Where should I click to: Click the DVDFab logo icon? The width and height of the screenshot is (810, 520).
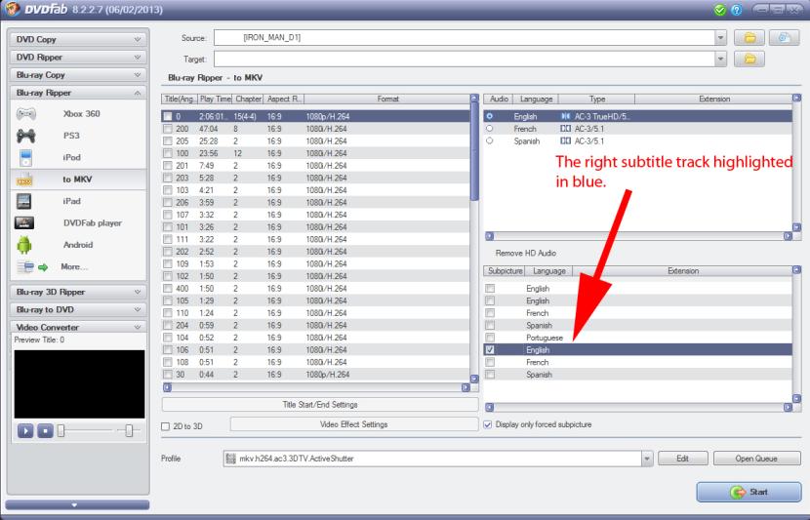12,9
